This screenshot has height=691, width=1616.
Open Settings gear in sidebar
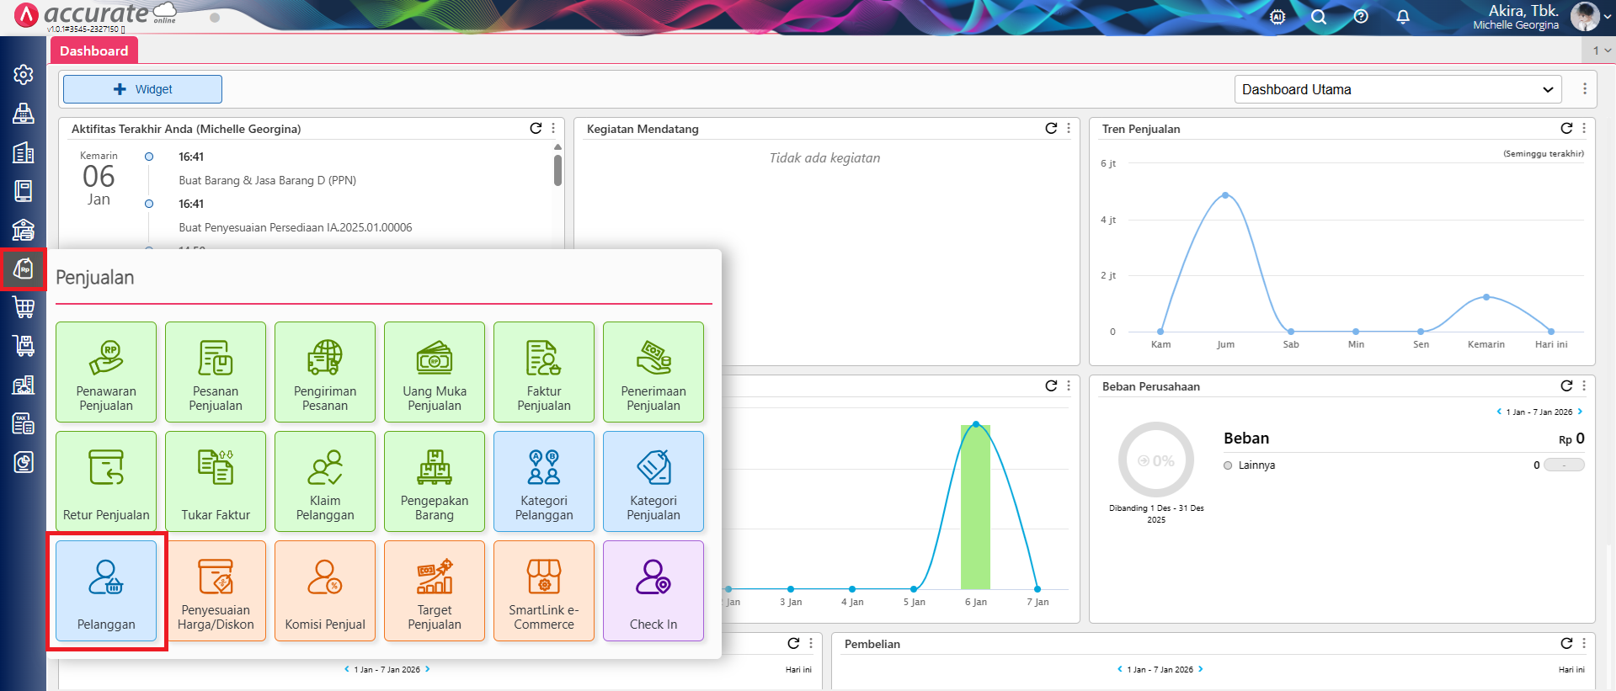(24, 75)
